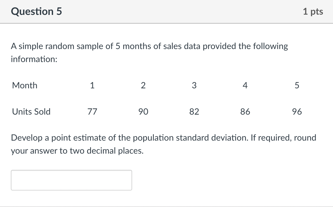Click month number 4 in the table
Image resolution: width=333 pixels, height=207 pixels.
[x=245, y=85]
